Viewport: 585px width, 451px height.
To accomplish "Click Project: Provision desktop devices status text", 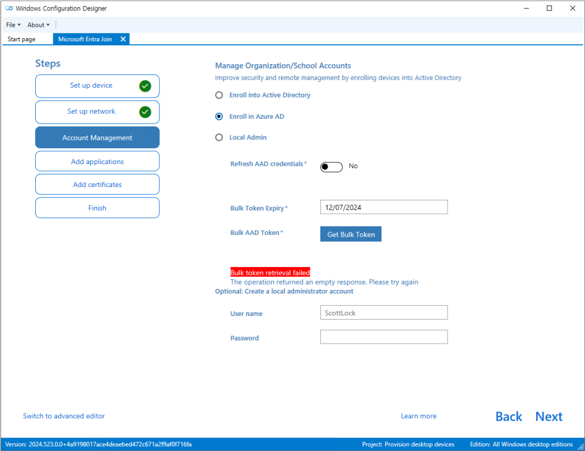I will [408, 444].
